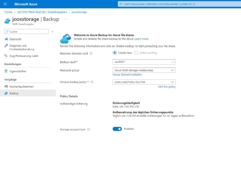Open the Azure hamburger portal menu

pyautogui.click(x=5, y=4)
